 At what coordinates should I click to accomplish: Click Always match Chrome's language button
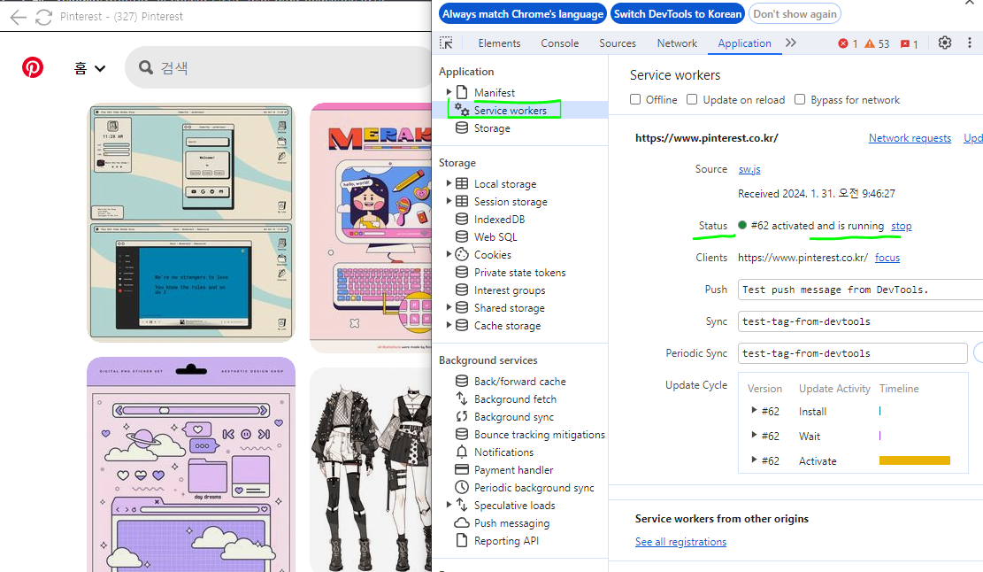[x=523, y=14]
